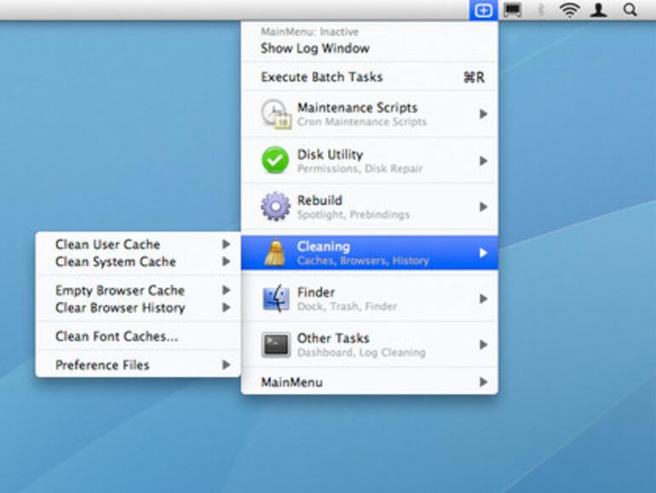Open the Wi-Fi status icon
Screen dimensions: 656x493
pyautogui.click(x=569, y=10)
